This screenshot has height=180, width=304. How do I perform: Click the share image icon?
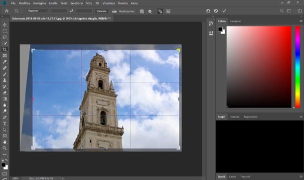tap(300, 11)
